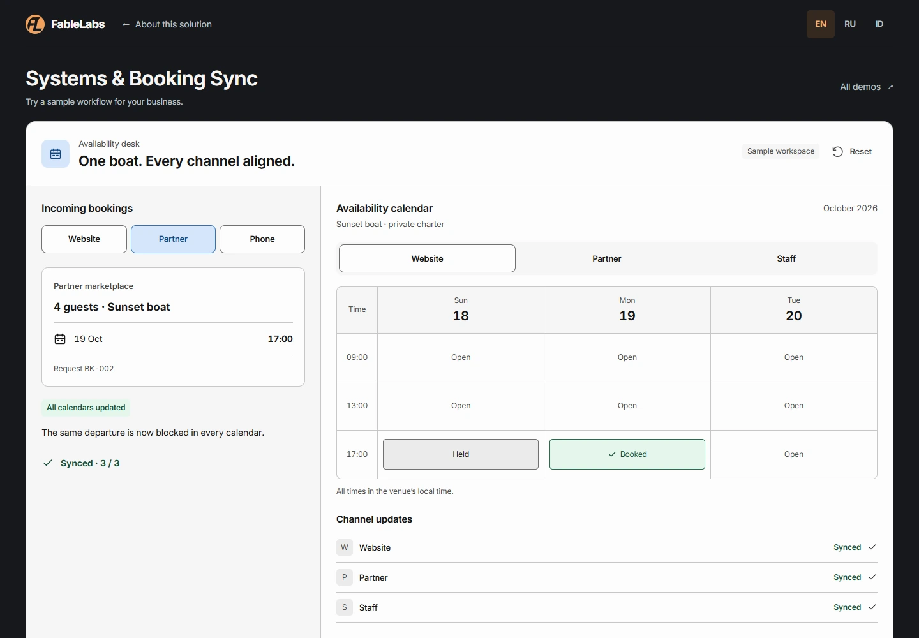Open the Website calendar tab
Screen dimensions: 919x638
click(x=427, y=258)
